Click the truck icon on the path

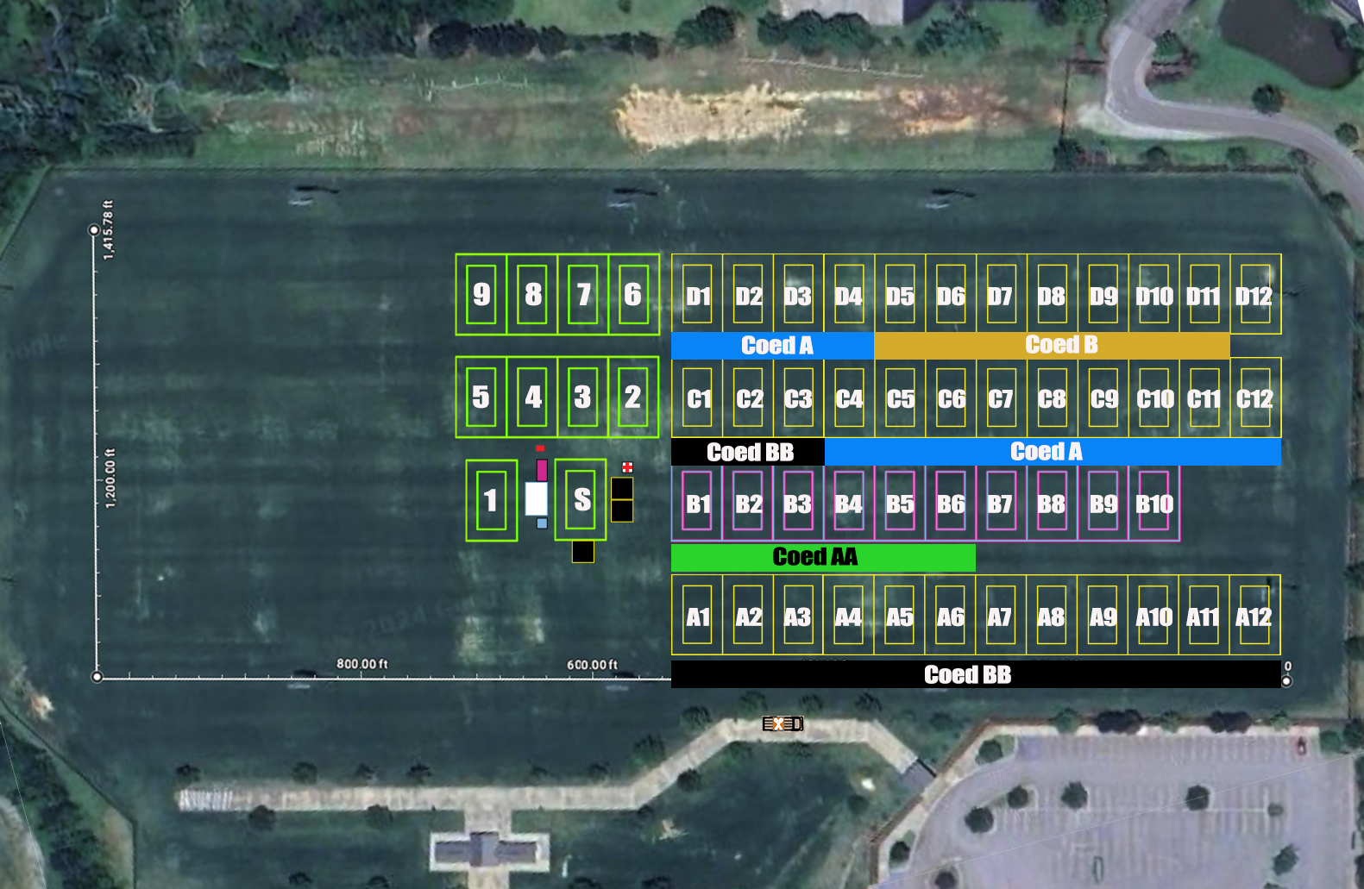pyautogui.click(x=783, y=723)
